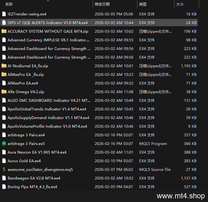Click the 9 KB size value
This screenshot has width=208, height=202.
192,126
